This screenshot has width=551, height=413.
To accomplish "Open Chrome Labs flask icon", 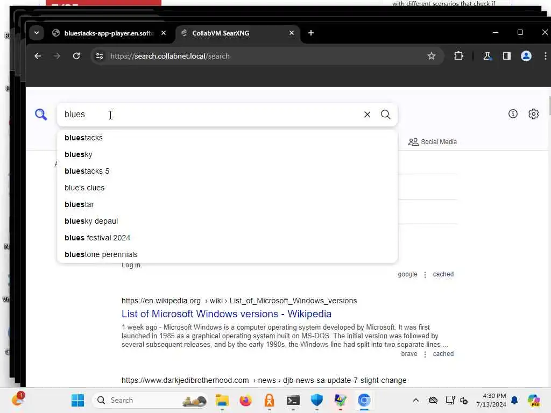I will coord(487,56).
